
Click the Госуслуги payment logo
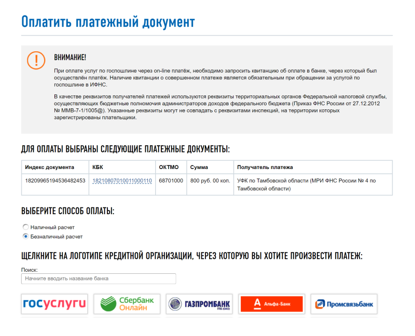(x=54, y=304)
